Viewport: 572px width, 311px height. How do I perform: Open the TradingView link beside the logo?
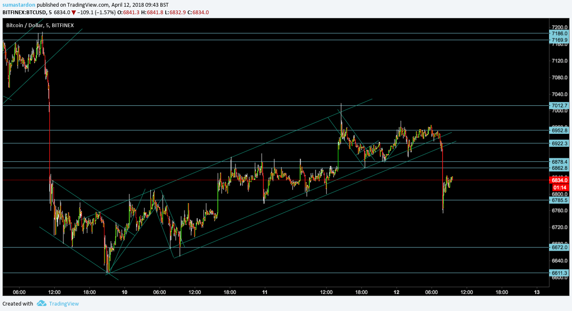pos(64,303)
